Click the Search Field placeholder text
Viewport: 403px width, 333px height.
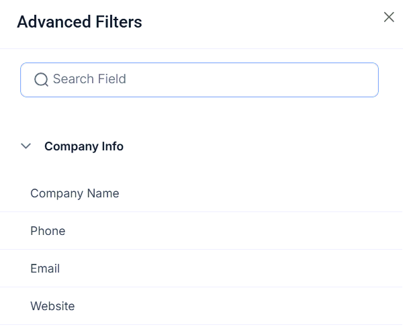[x=89, y=79]
